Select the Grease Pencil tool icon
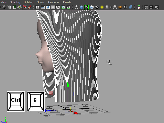 coord(30,7)
